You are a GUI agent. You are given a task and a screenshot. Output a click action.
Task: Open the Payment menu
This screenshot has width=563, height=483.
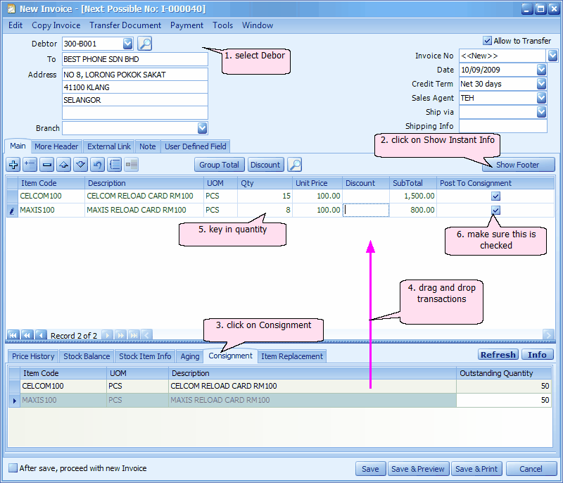(x=186, y=25)
